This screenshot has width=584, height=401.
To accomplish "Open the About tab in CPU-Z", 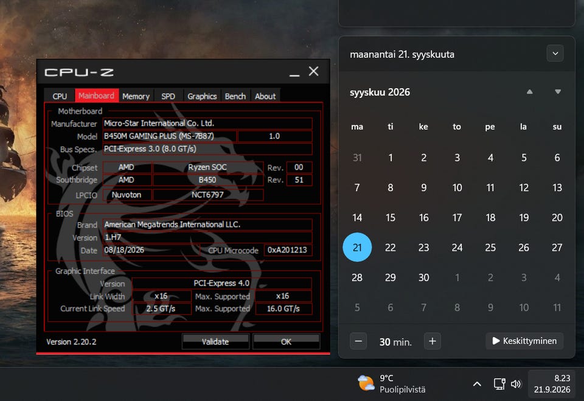I will (x=265, y=96).
